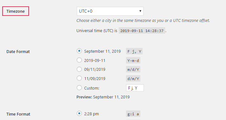Click the Timezone label

click(x=15, y=11)
